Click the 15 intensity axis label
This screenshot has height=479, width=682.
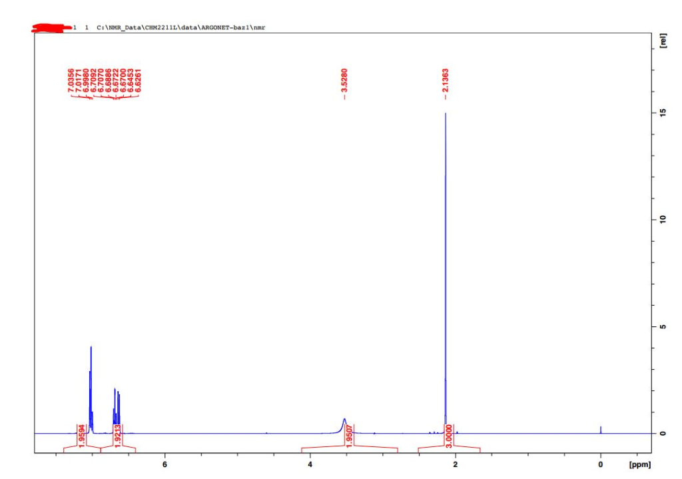[663, 113]
